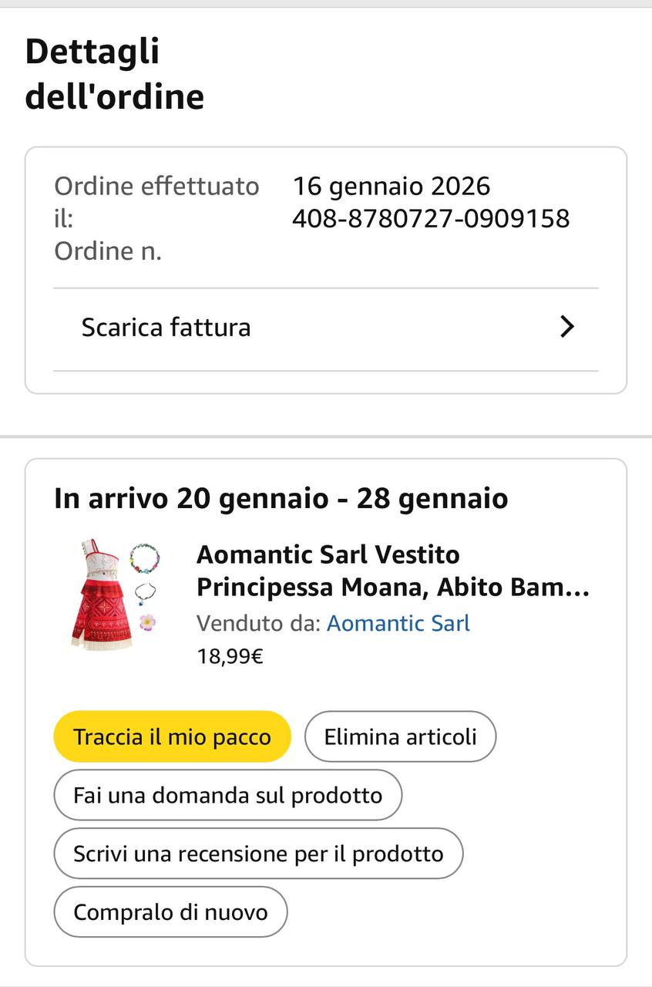Click the Compralo di nuovo button

(170, 912)
